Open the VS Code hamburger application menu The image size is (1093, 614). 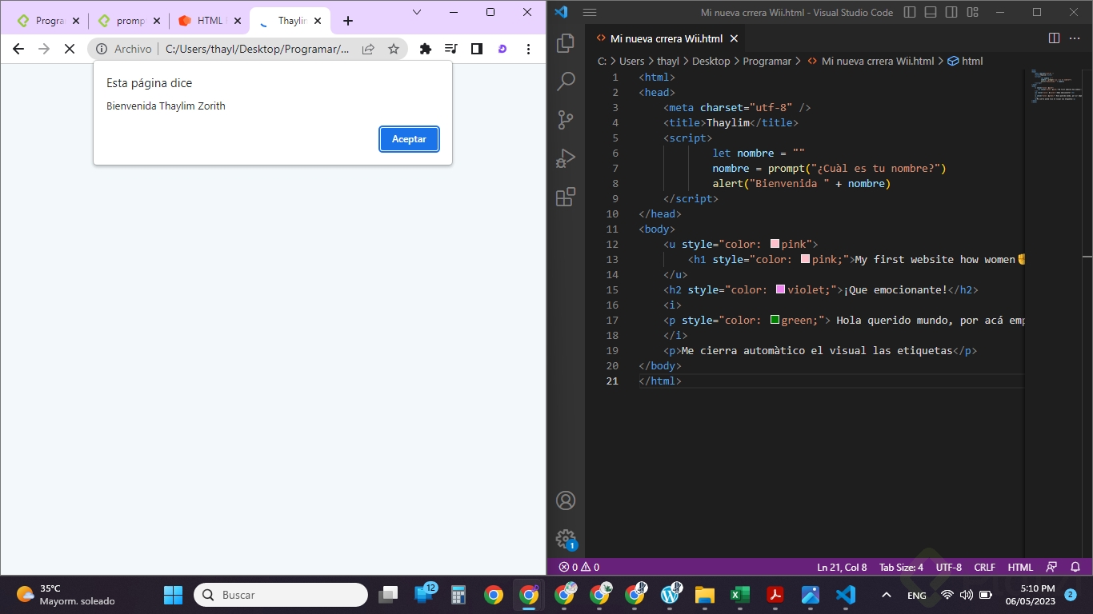click(590, 12)
